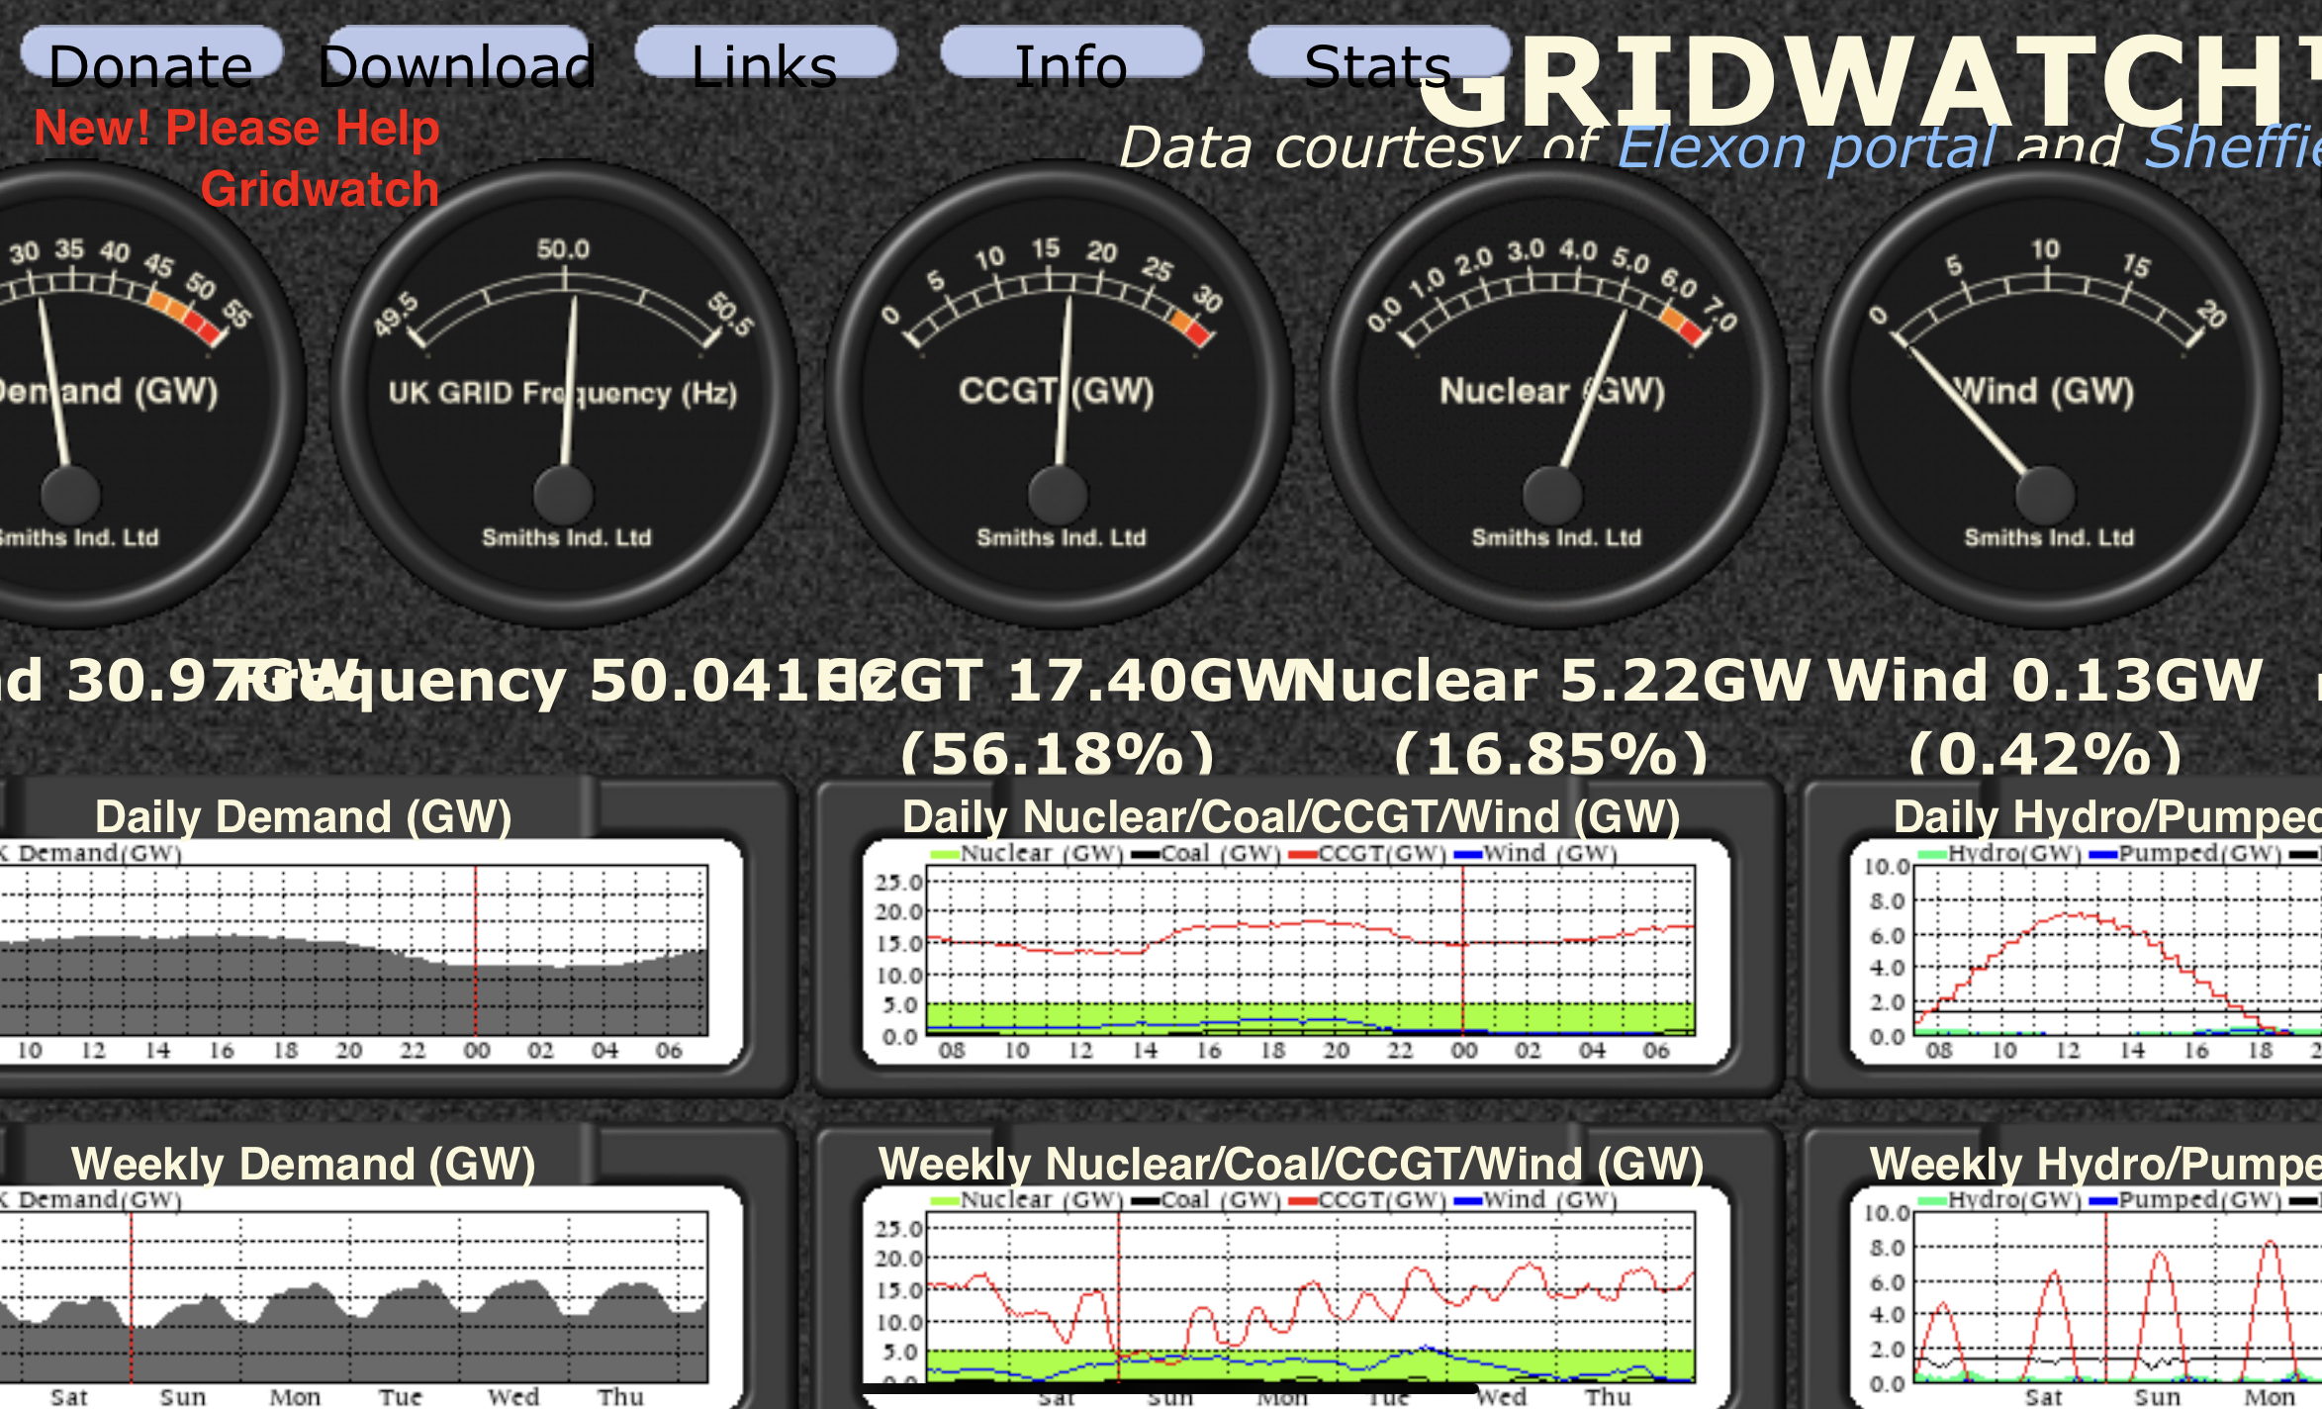Click the 'Wind 0.13GW' readout

(2045, 682)
